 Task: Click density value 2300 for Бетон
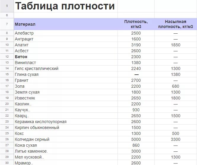click(x=136, y=57)
